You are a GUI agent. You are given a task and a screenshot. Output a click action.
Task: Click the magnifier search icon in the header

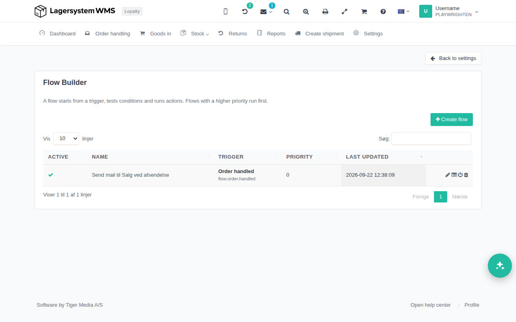[x=287, y=12]
